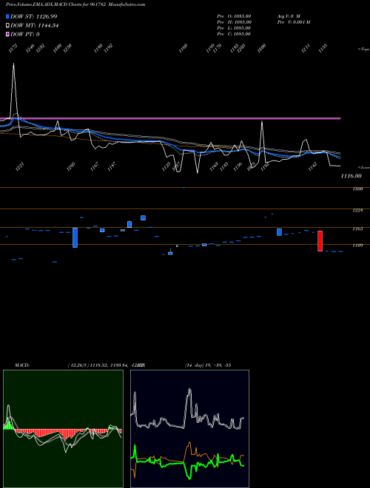Click the 'Pre V: 0.001 M' volume text
Image resolution: width=370 pixels, height=488 pixels.
[293, 22]
